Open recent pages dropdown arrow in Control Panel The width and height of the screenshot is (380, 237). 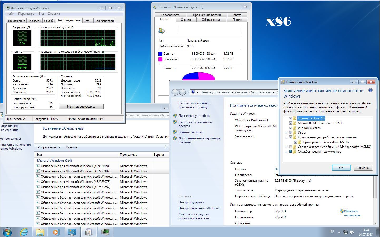point(188,93)
